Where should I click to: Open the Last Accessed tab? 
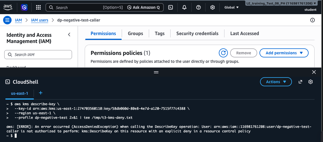pos(245,33)
